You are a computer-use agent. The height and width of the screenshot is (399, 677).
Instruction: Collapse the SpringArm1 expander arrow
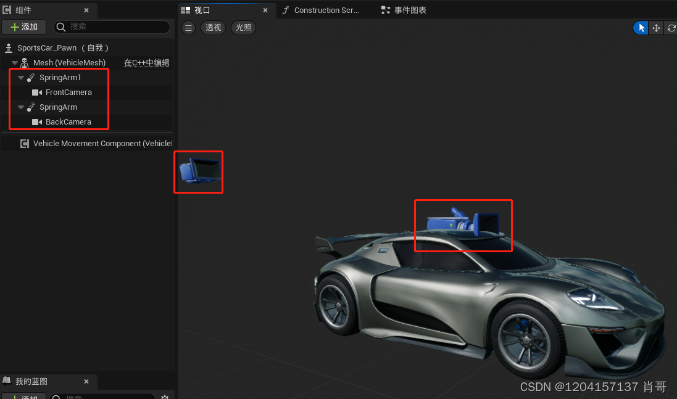(21, 78)
